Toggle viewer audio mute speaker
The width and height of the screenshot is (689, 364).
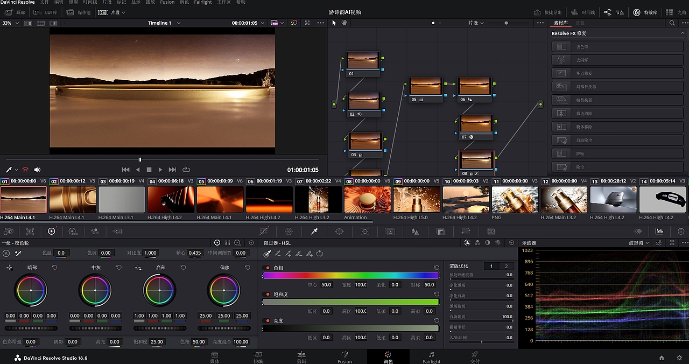[x=37, y=170]
